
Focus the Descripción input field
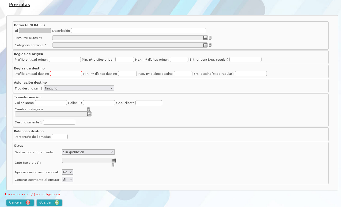coord(139,31)
